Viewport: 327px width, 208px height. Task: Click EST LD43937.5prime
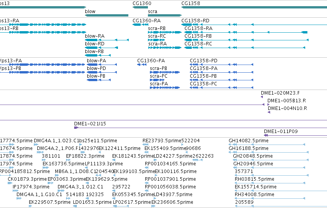click(x=155, y=199)
